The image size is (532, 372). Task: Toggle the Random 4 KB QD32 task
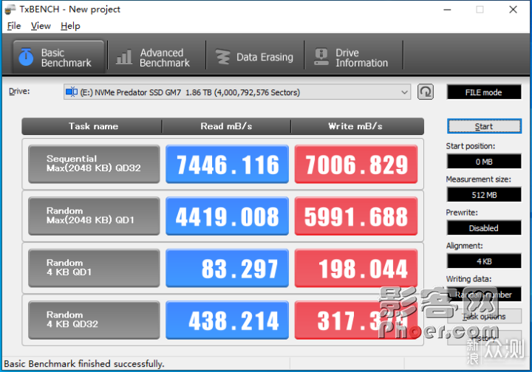pos(94,320)
